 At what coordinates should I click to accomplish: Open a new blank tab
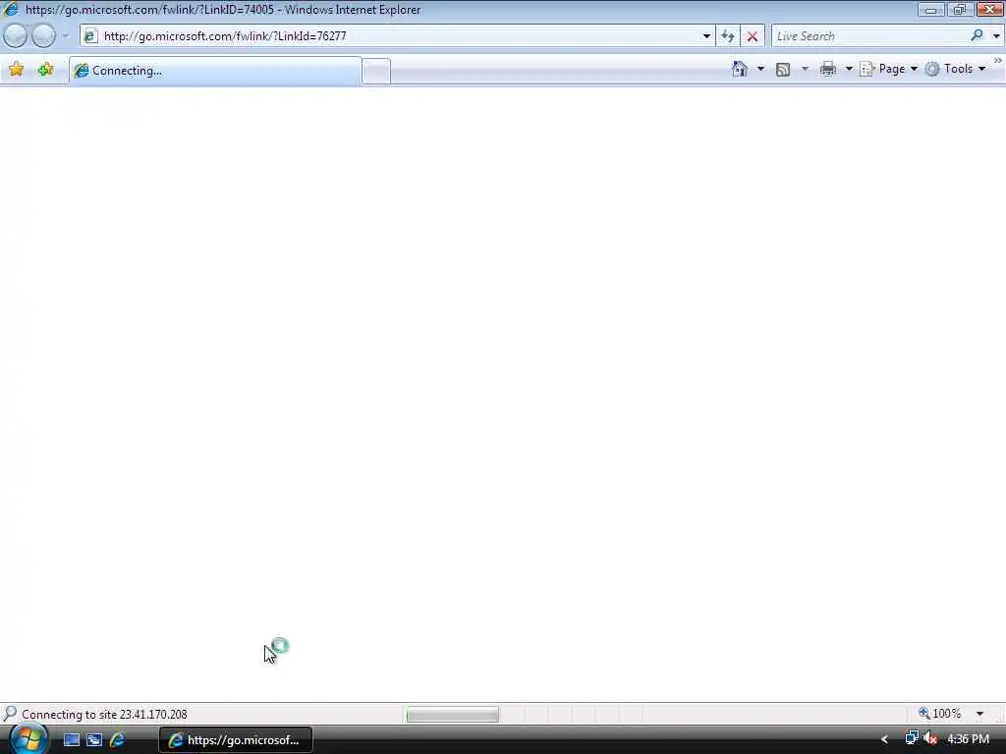pyautogui.click(x=376, y=71)
